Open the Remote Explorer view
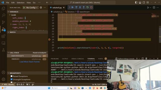161x90 pixels. pos(3,43)
